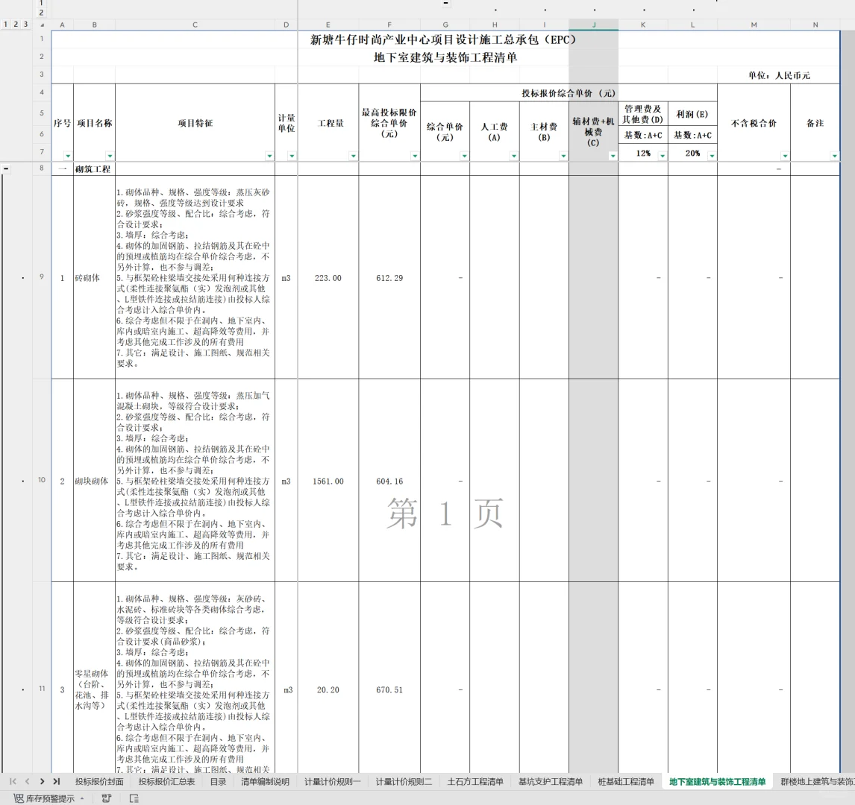Open the 项目特征 column filter dropdown
Viewport: 855px width, 805px height.
269,156
